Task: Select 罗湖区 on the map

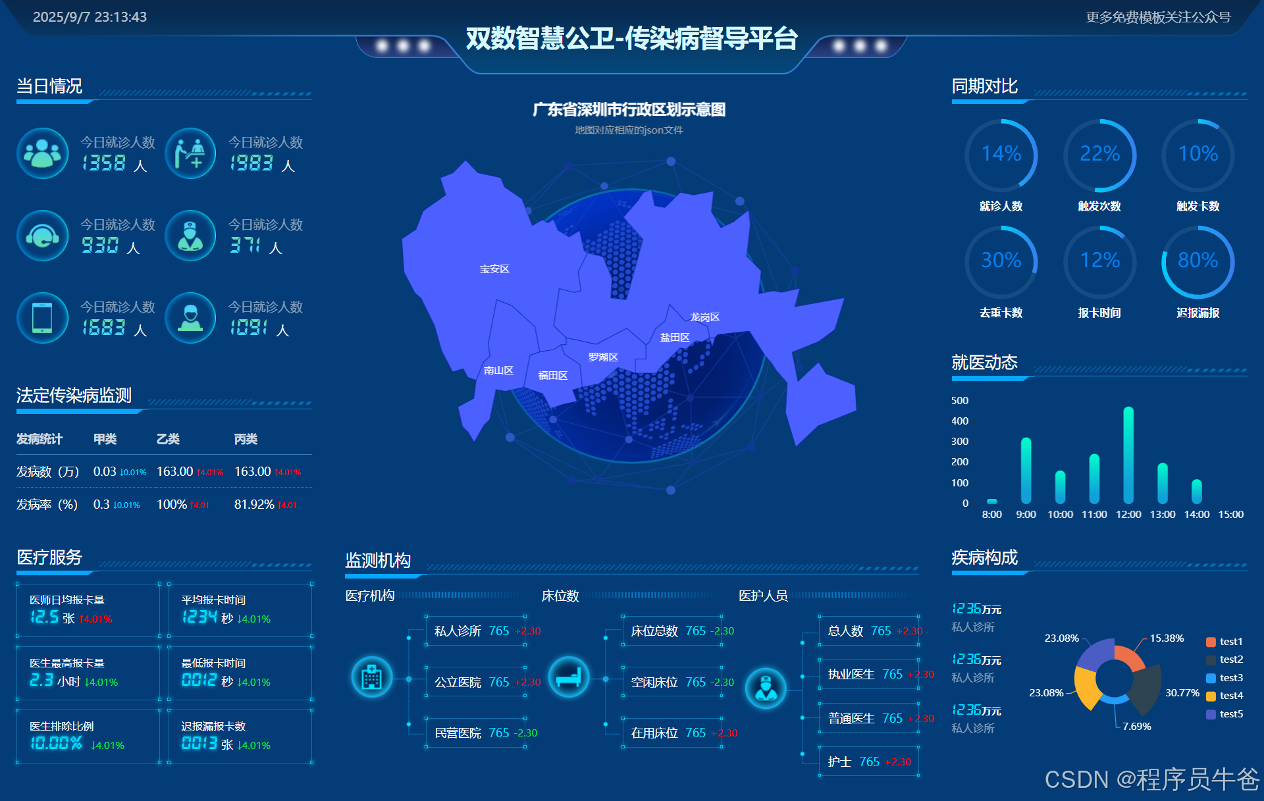Action: coord(603,357)
